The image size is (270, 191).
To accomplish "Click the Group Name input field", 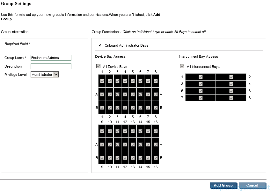I will [51, 58].
